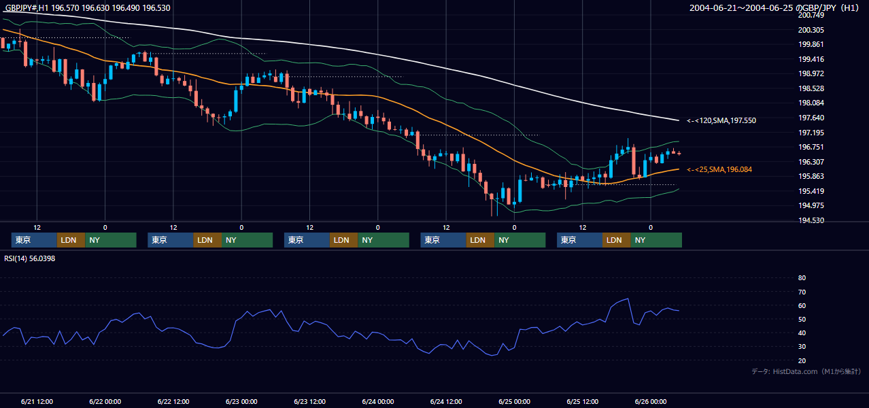The image size is (869, 408).
Task: Click the HistData.com data source credit
Action: 806,371
